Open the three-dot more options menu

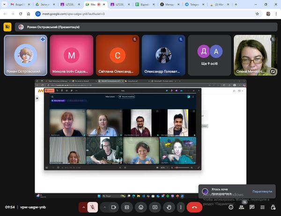coord(181,207)
